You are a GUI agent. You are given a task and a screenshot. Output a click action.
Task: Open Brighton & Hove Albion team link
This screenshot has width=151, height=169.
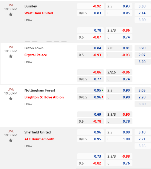pyautogui.click(x=44, y=97)
